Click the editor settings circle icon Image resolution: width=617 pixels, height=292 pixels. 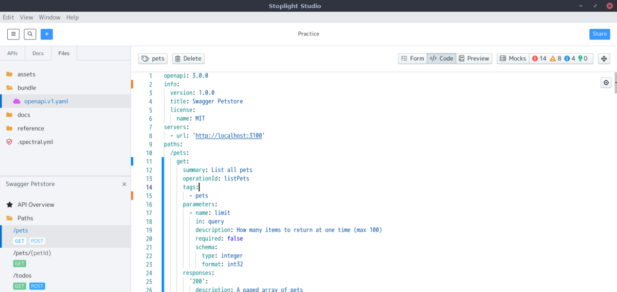click(x=606, y=83)
